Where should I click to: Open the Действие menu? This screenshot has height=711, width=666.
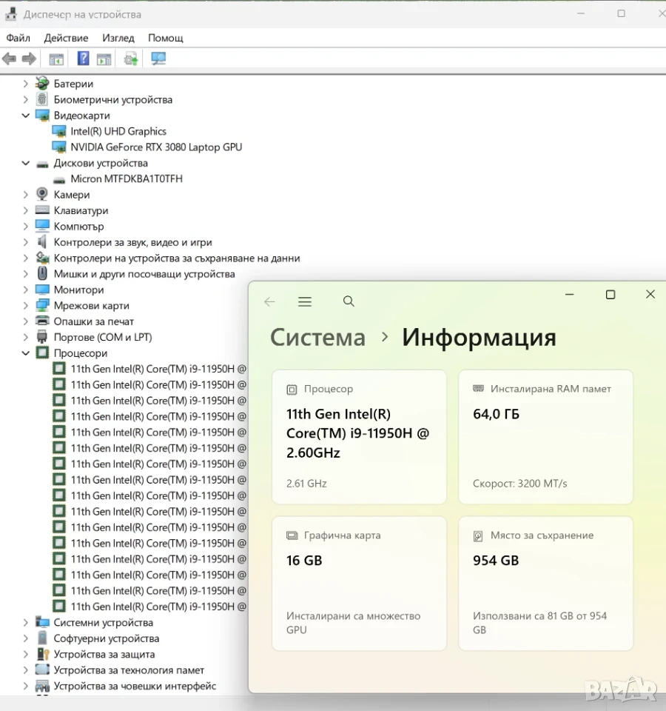click(x=66, y=38)
